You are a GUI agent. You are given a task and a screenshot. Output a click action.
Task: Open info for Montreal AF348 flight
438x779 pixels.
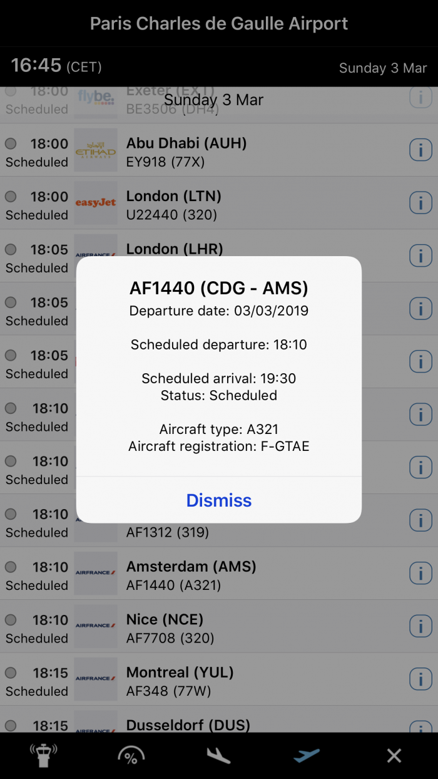point(421,679)
